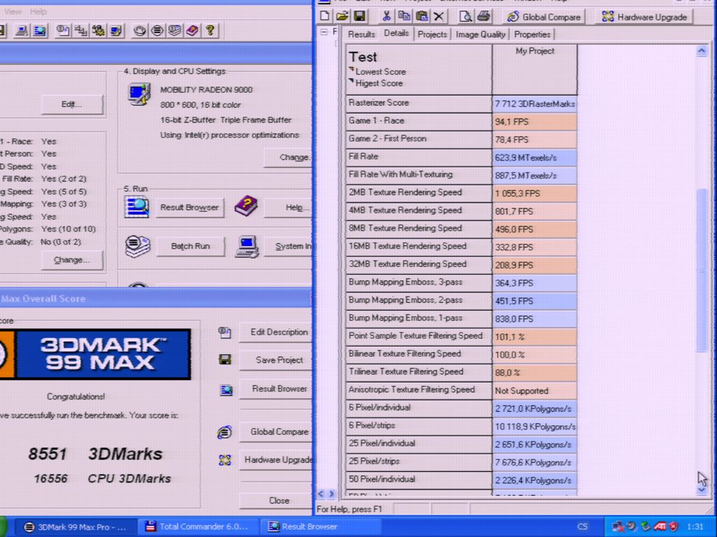Click the 3DMark 99 Max banner image
Image resolution: width=717 pixels, height=537 pixels.
coord(95,354)
